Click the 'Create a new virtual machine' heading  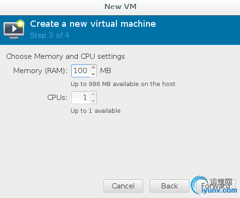pos(93,24)
